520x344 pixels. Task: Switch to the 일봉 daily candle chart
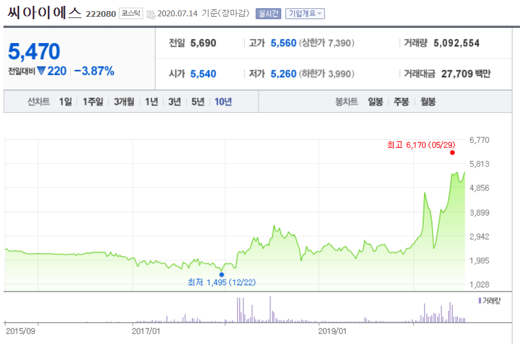[376, 102]
